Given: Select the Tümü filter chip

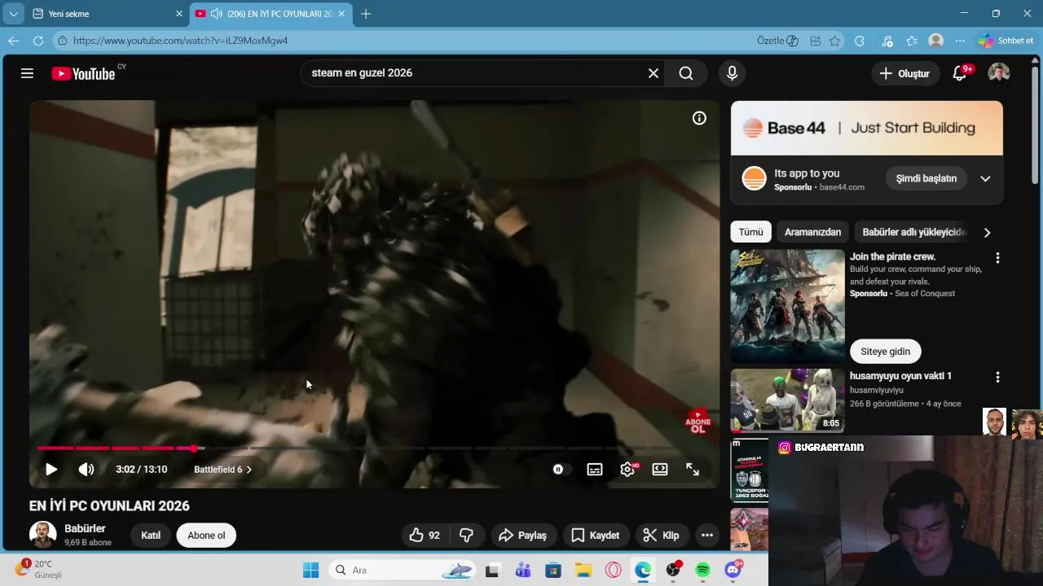Looking at the screenshot, I should pyautogui.click(x=750, y=232).
